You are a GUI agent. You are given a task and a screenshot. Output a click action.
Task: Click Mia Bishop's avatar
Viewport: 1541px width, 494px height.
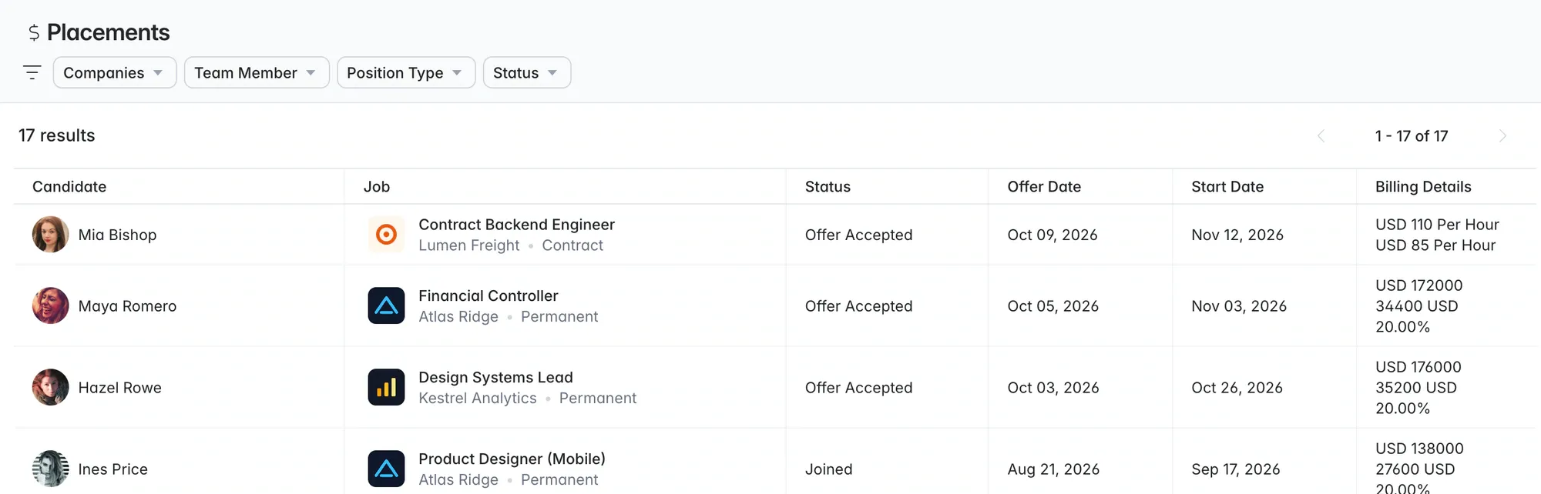coord(50,235)
